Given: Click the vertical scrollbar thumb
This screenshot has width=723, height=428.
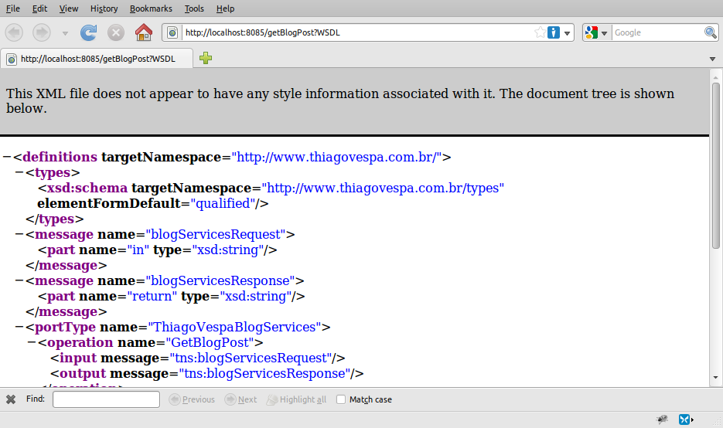Looking at the screenshot, I should click(716, 162).
